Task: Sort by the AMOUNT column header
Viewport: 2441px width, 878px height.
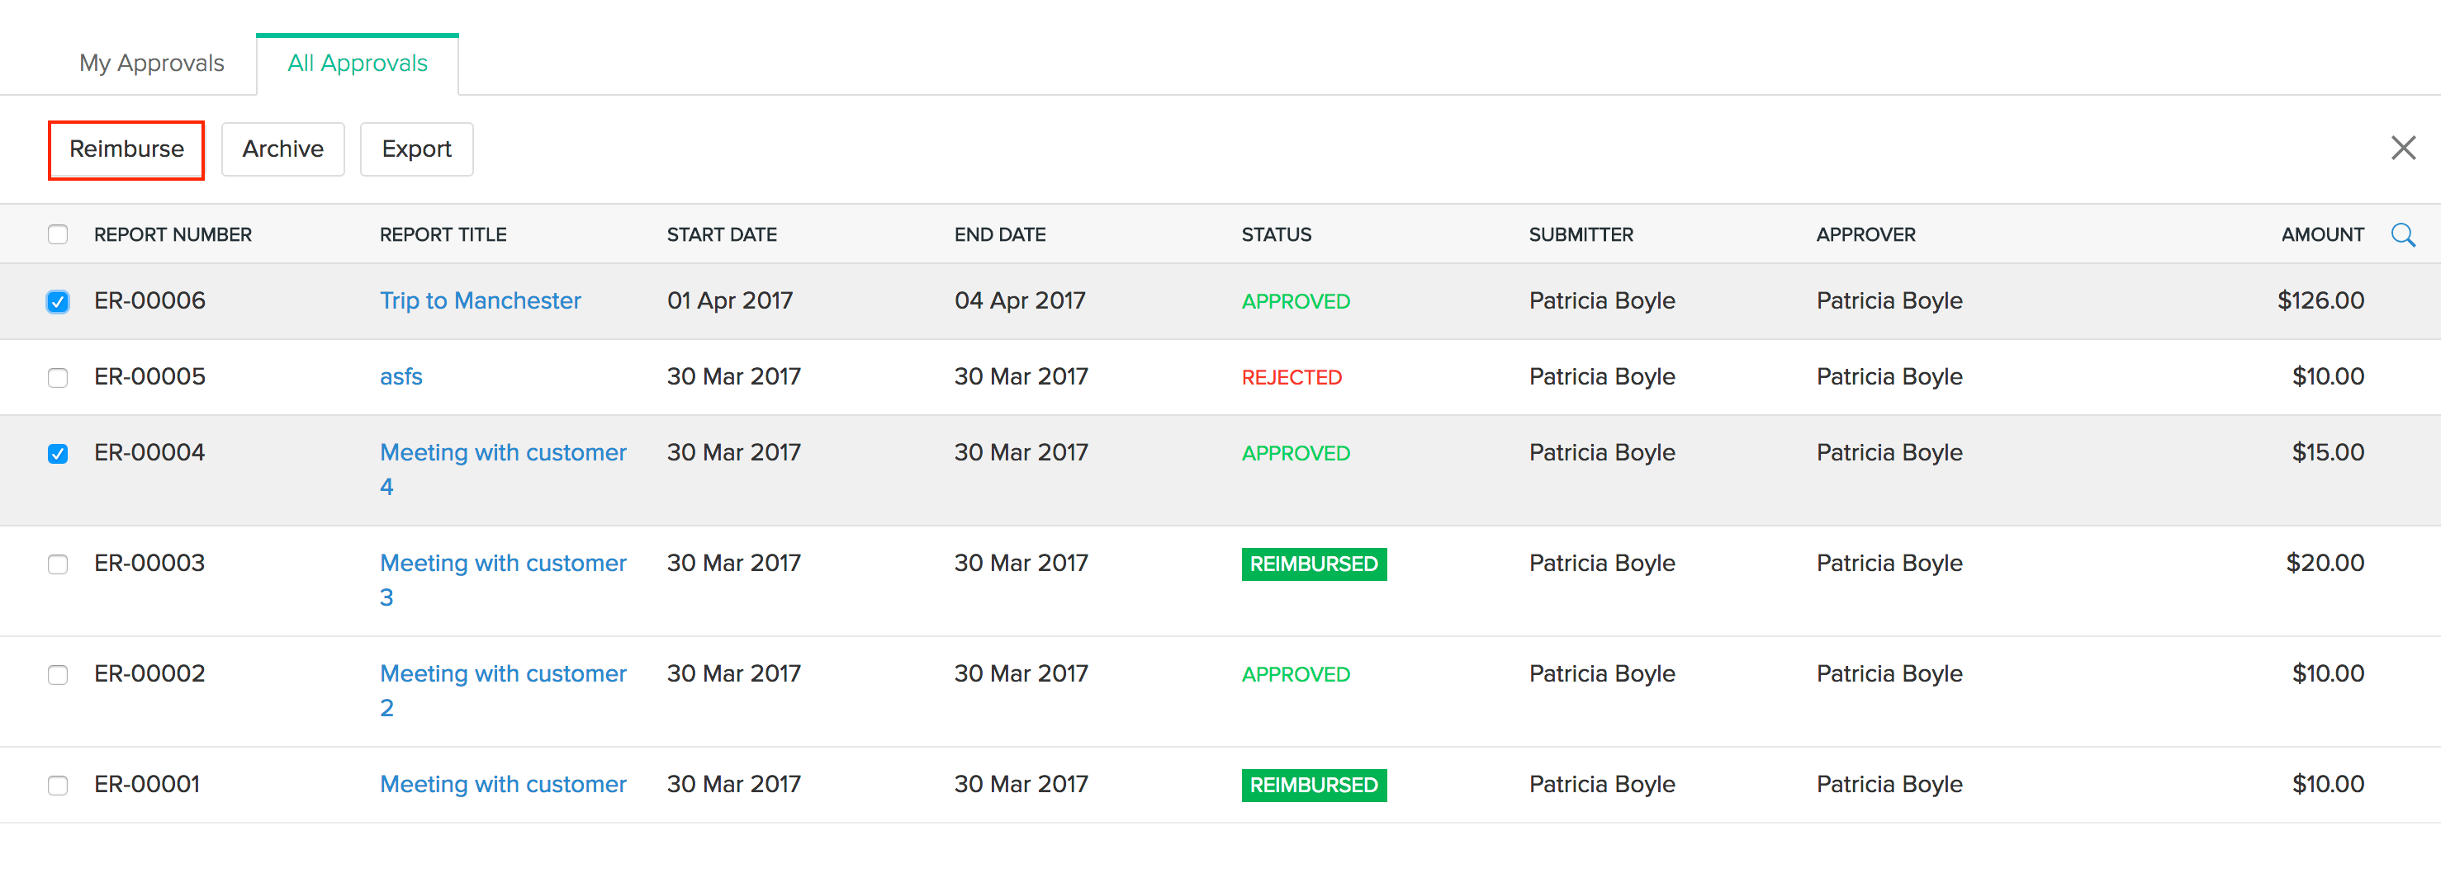Action: [x=2323, y=234]
